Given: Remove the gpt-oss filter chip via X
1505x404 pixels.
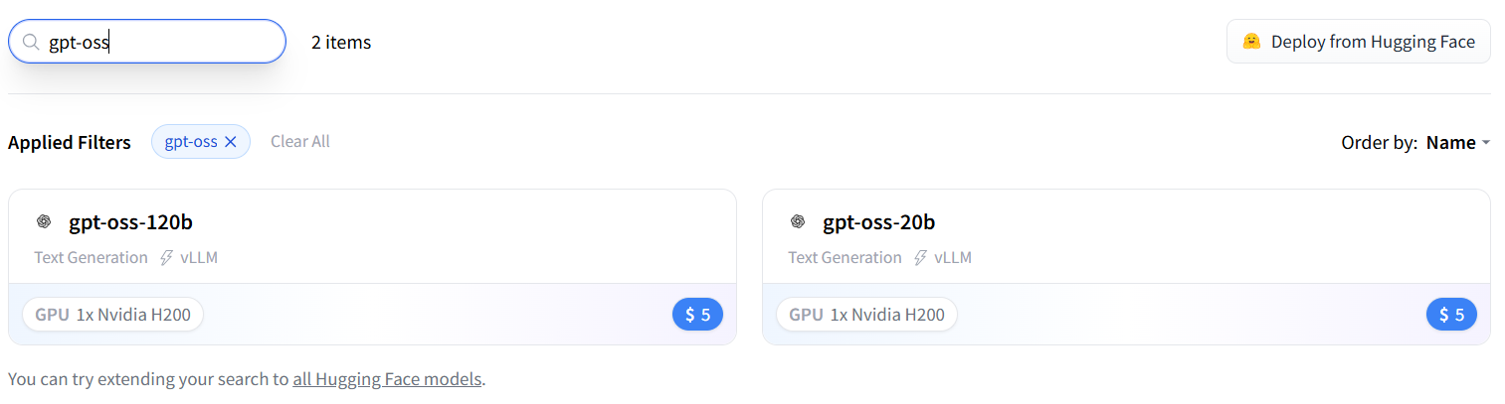Looking at the screenshot, I should coord(231,142).
